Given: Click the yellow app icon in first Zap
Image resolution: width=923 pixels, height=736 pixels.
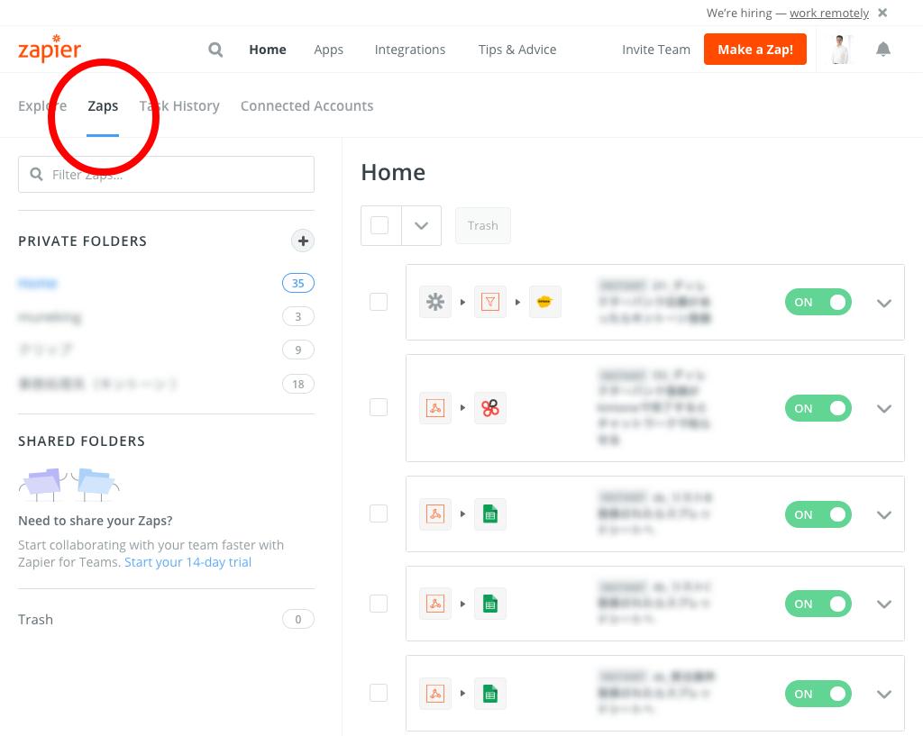Looking at the screenshot, I should (x=544, y=302).
